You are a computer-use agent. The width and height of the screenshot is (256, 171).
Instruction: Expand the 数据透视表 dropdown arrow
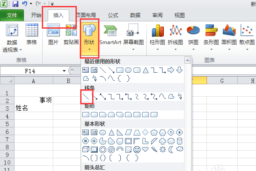pyautogui.click(x=21, y=50)
